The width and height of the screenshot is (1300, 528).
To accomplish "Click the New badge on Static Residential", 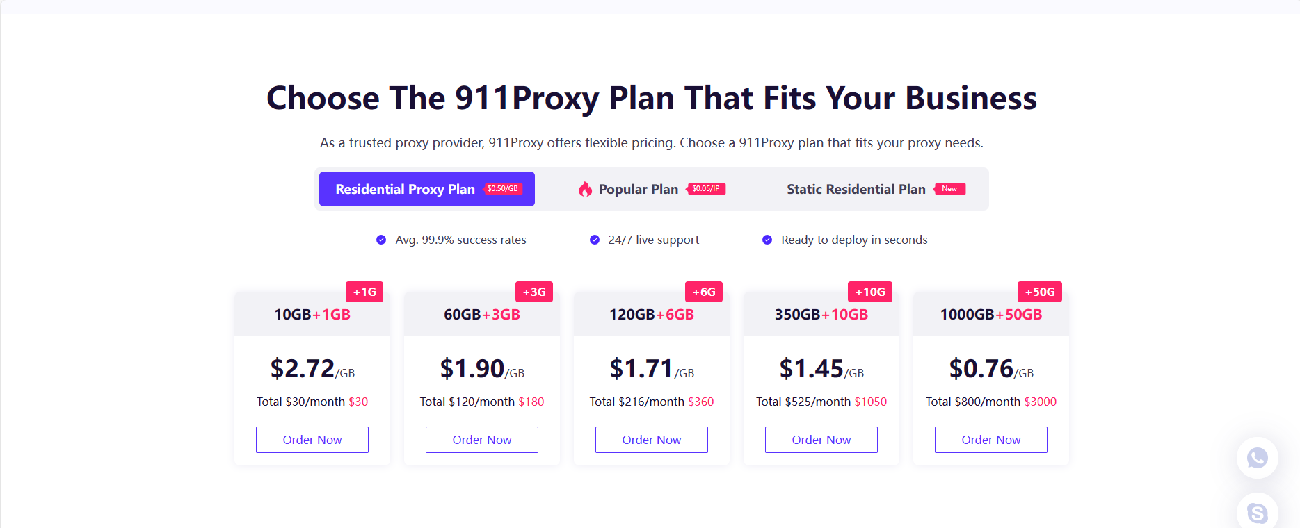I will coord(949,189).
